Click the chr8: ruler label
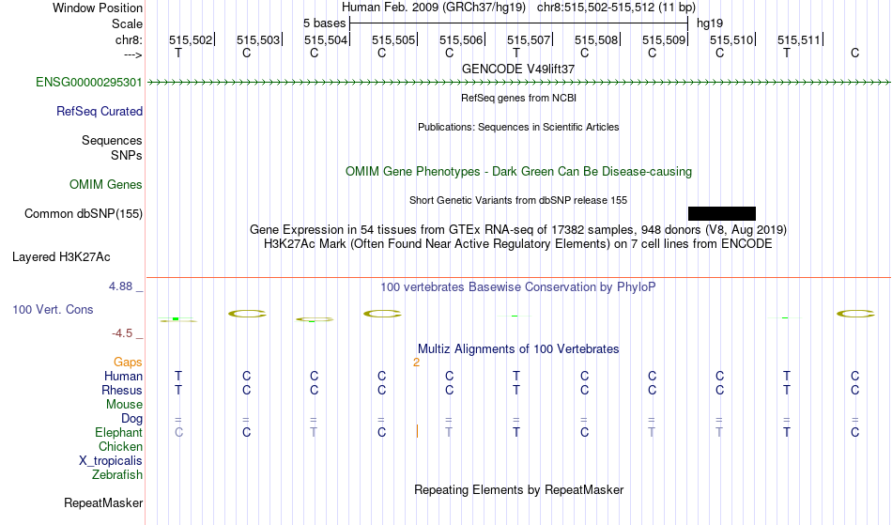This screenshot has height=525, width=892. (x=130, y=39)
